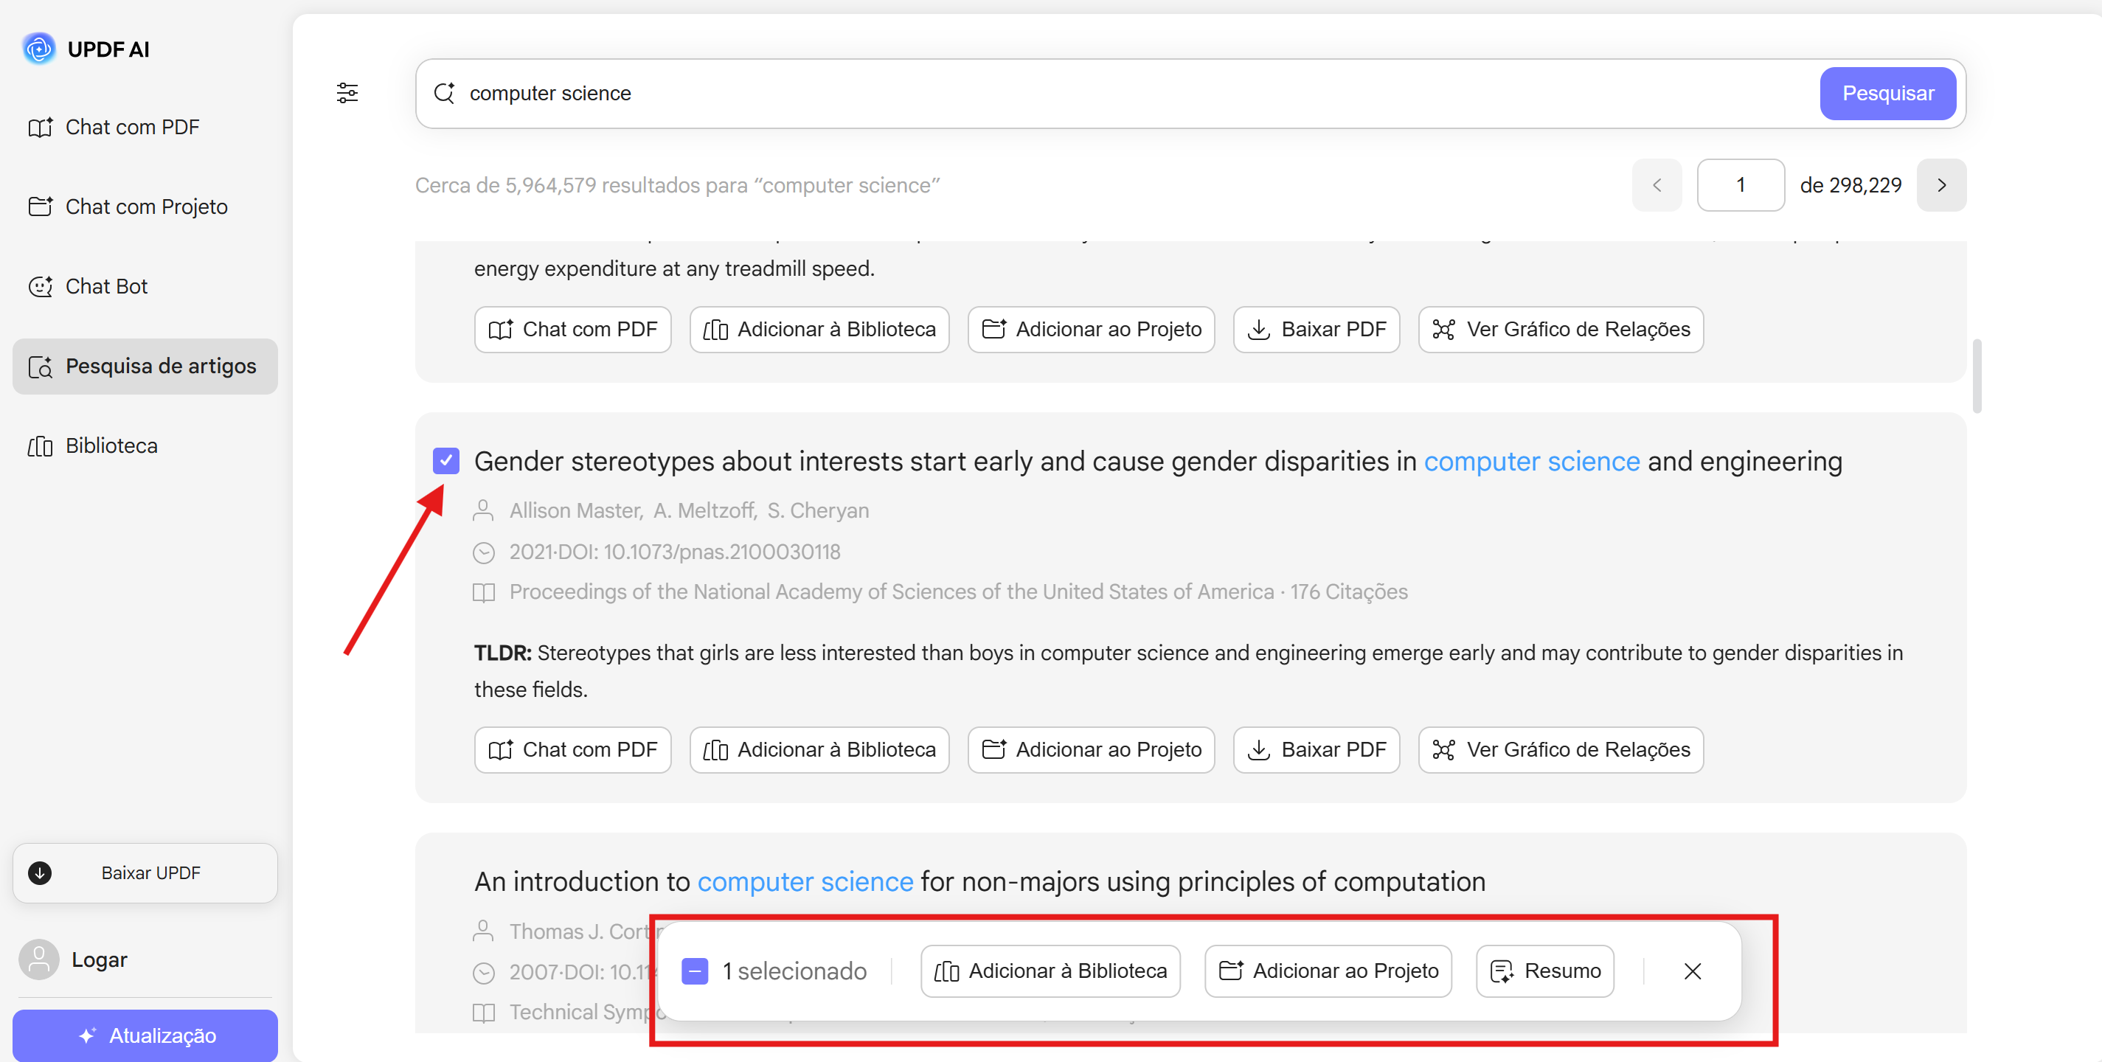
Task: Chat com PDF for Gender stereotypes article
Action: pyautogui.click(x=572, y=749)
